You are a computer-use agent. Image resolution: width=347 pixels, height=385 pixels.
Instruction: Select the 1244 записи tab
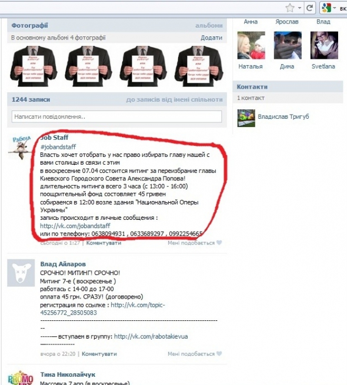(x=31, y=99)
